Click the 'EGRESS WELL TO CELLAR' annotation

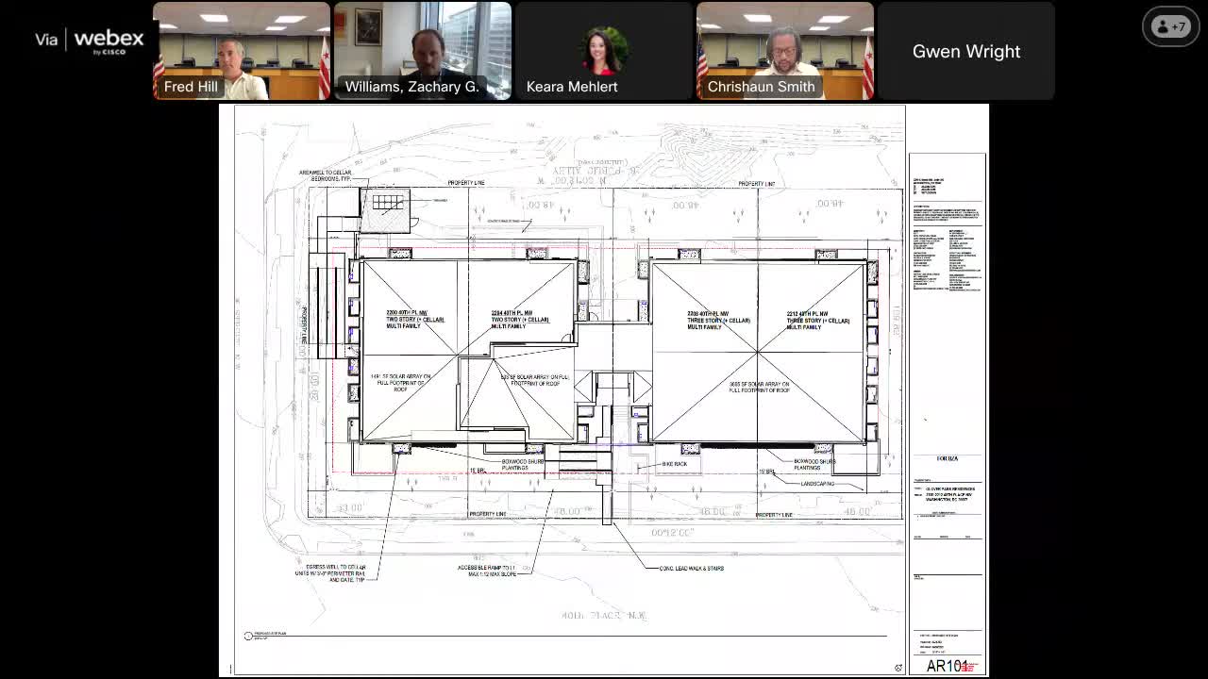pos(328,573)
